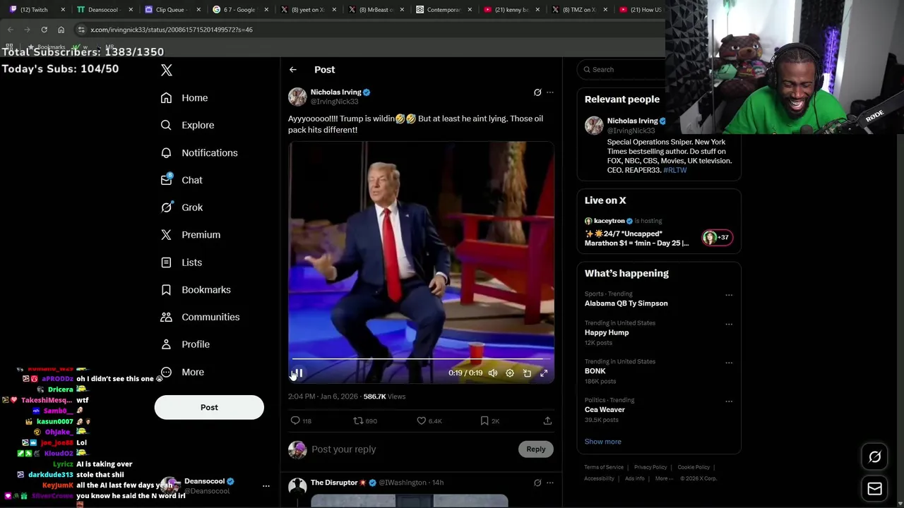Click the Reply button
The height and width of the screenshot is (508, 904).
coord(536,449)
